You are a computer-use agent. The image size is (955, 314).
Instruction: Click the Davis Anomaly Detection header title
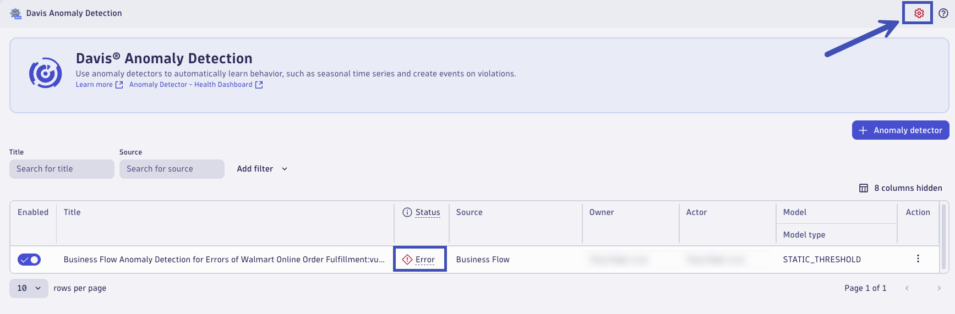(x=74, y=13)
